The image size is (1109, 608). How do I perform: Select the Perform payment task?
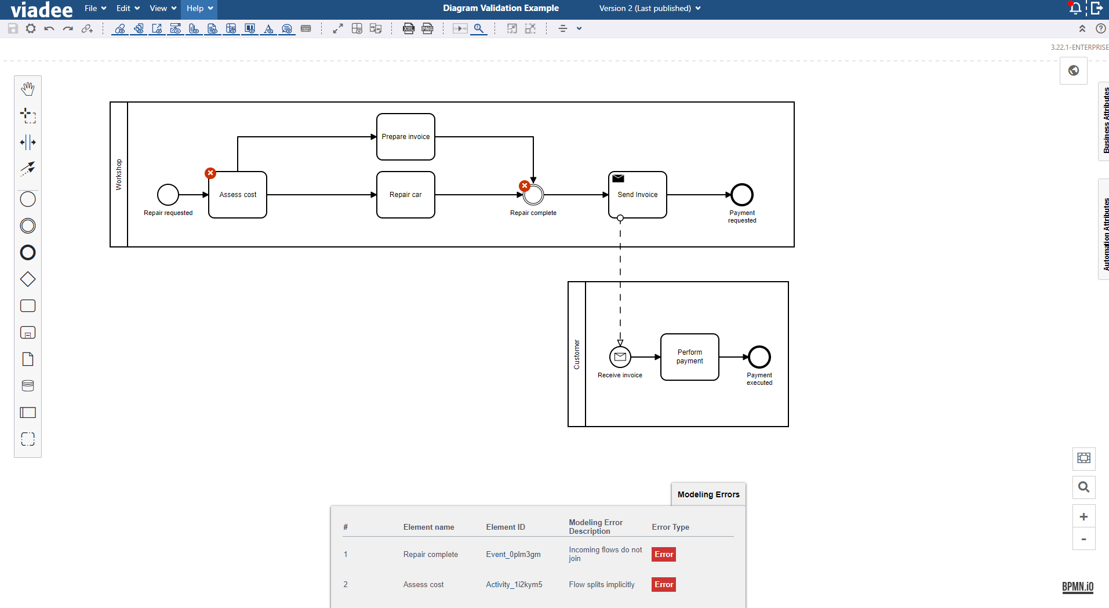(690, 357)
